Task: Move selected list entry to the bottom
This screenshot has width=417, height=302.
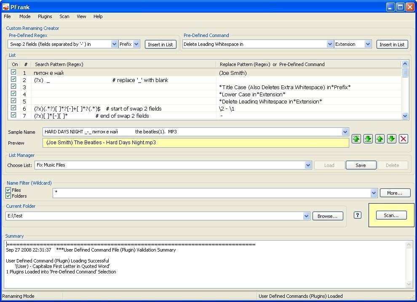Action: (x=368, y=139)
